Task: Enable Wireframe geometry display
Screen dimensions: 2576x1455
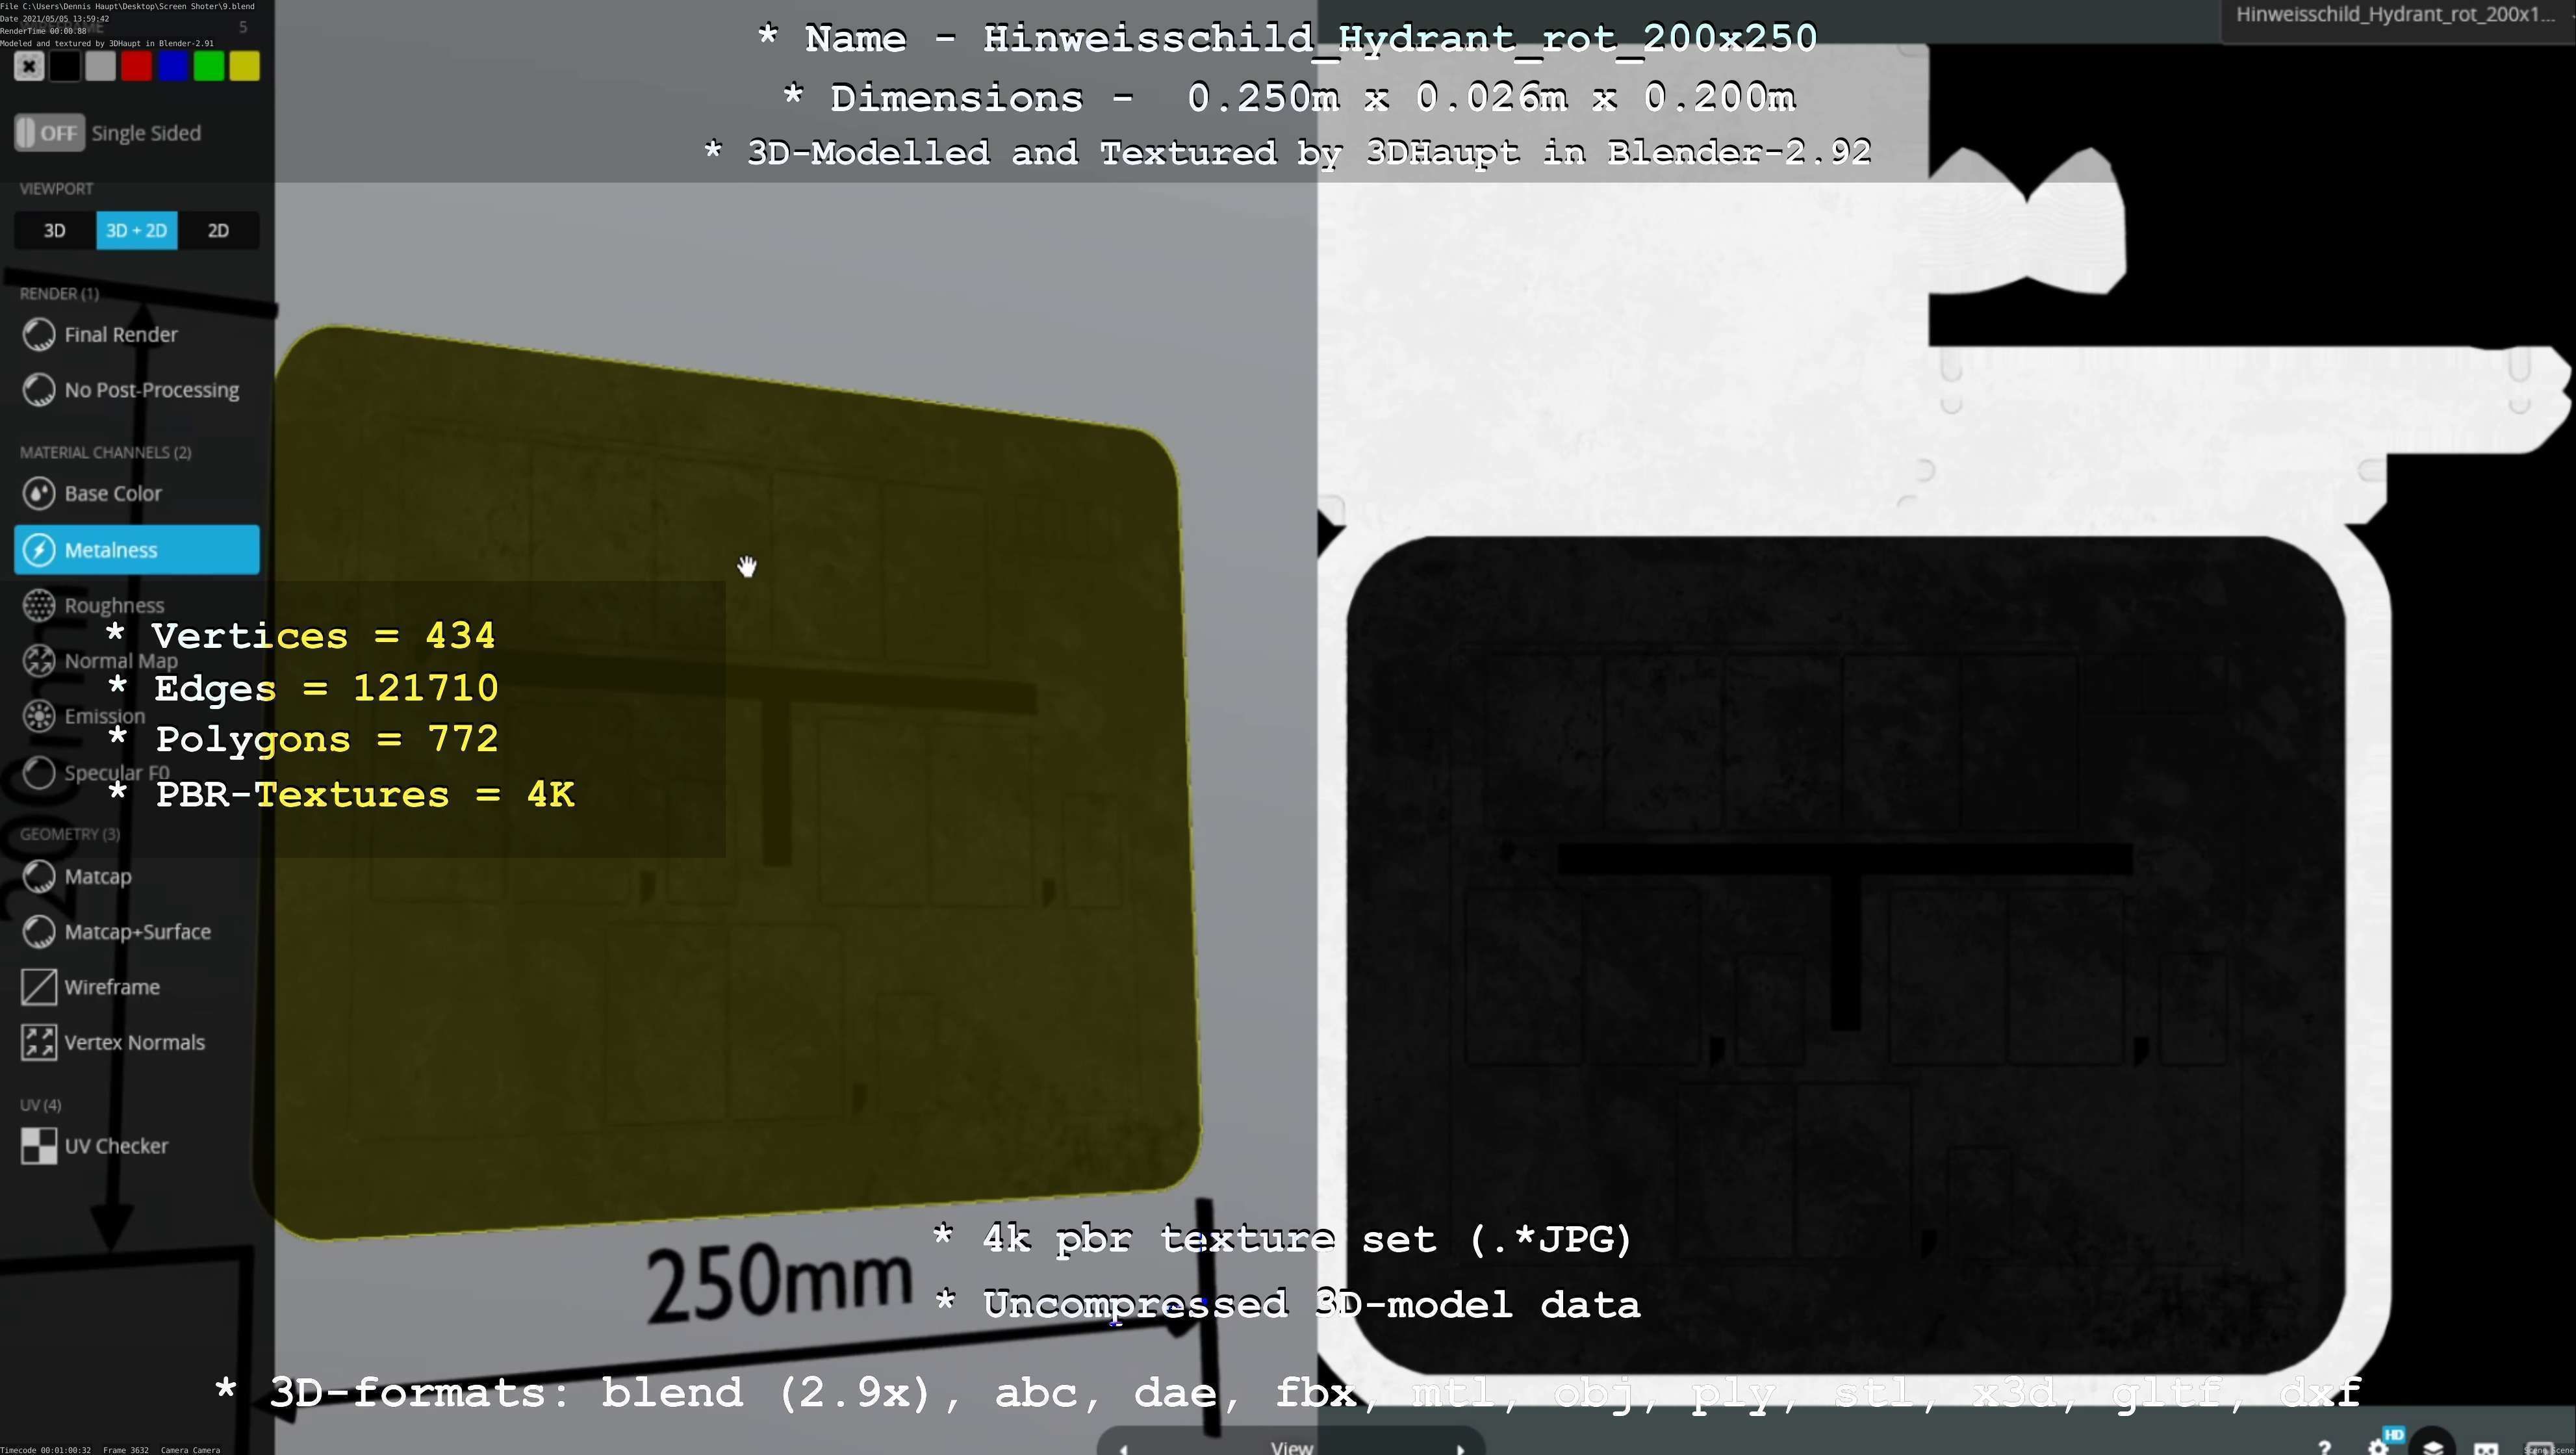Action: 111,987
